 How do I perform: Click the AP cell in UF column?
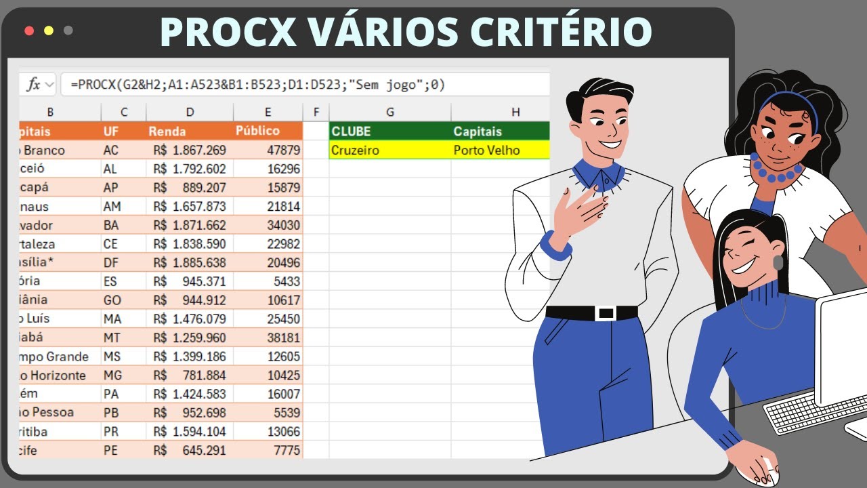[x=123, y=187]
